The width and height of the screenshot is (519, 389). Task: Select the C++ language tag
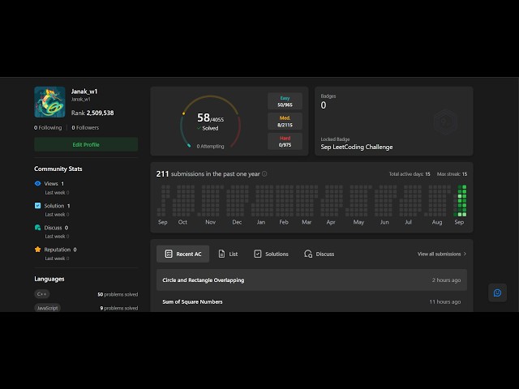tap(41, 294)
